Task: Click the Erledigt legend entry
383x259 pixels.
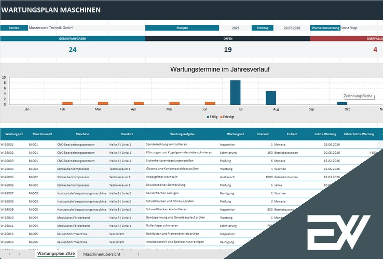Action: tap(227, 117)
